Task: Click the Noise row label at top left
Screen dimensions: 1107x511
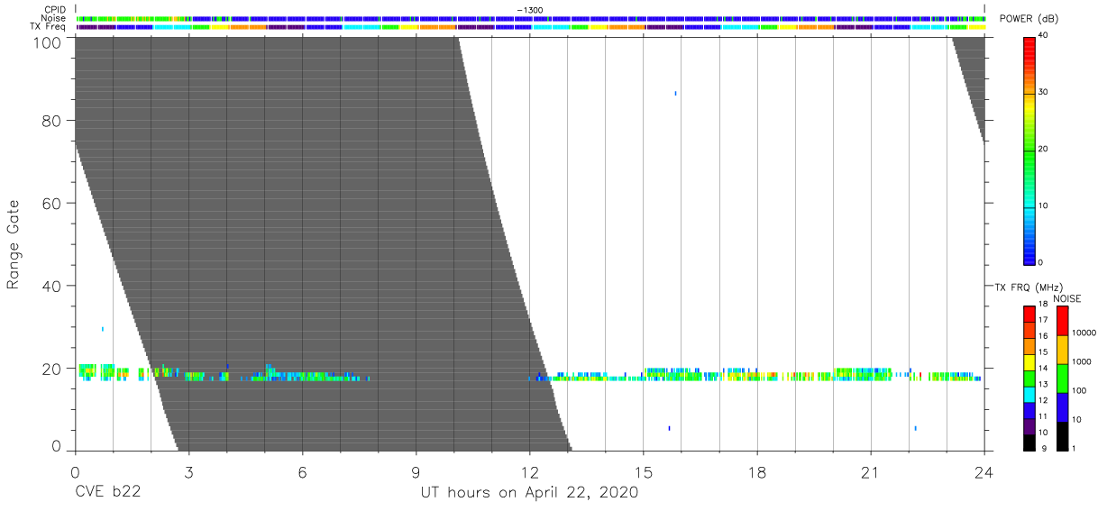Action: point(54,18)
